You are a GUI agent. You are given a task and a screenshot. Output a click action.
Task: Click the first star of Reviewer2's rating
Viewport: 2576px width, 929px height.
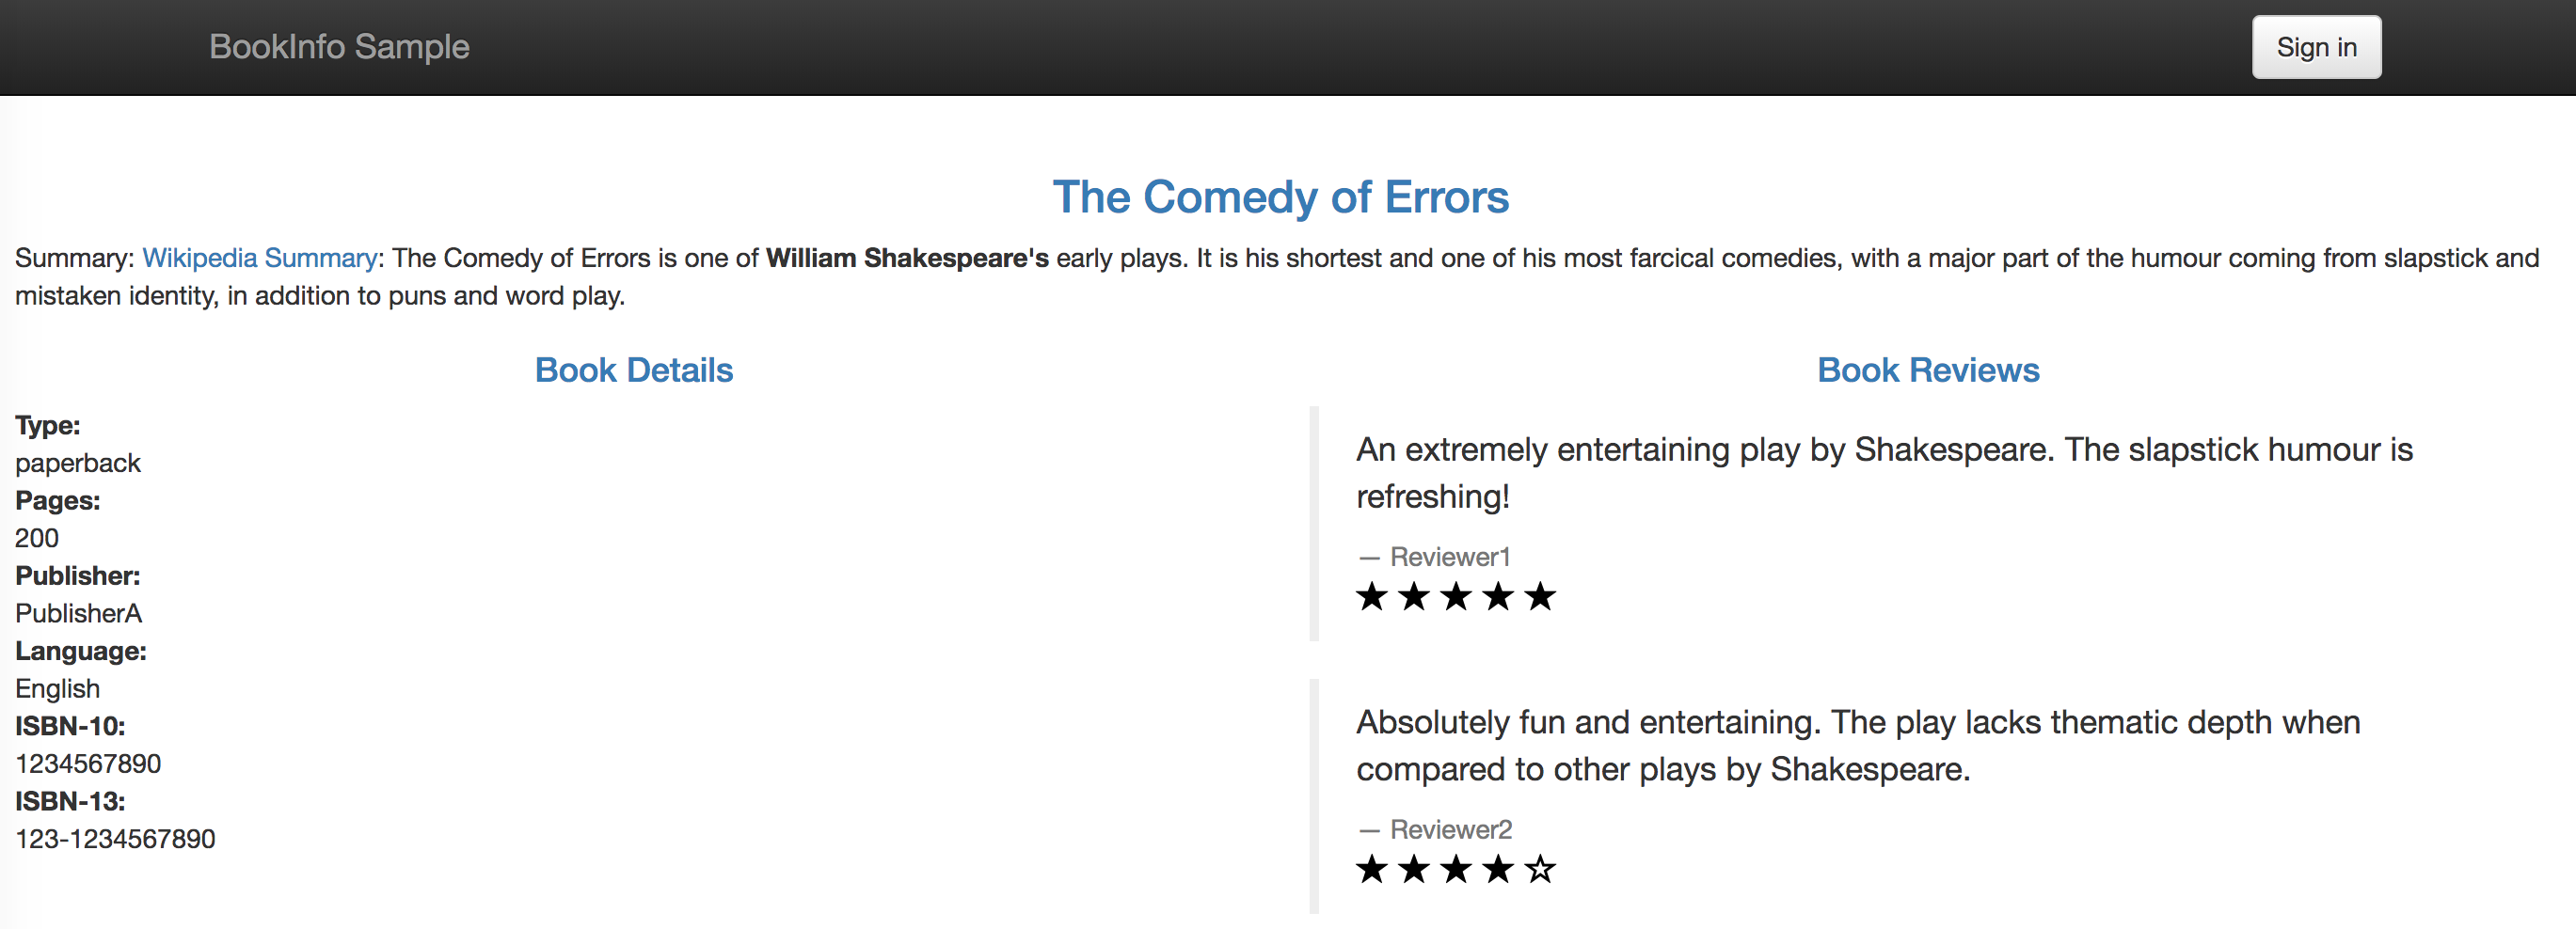tap(1372, 870)
